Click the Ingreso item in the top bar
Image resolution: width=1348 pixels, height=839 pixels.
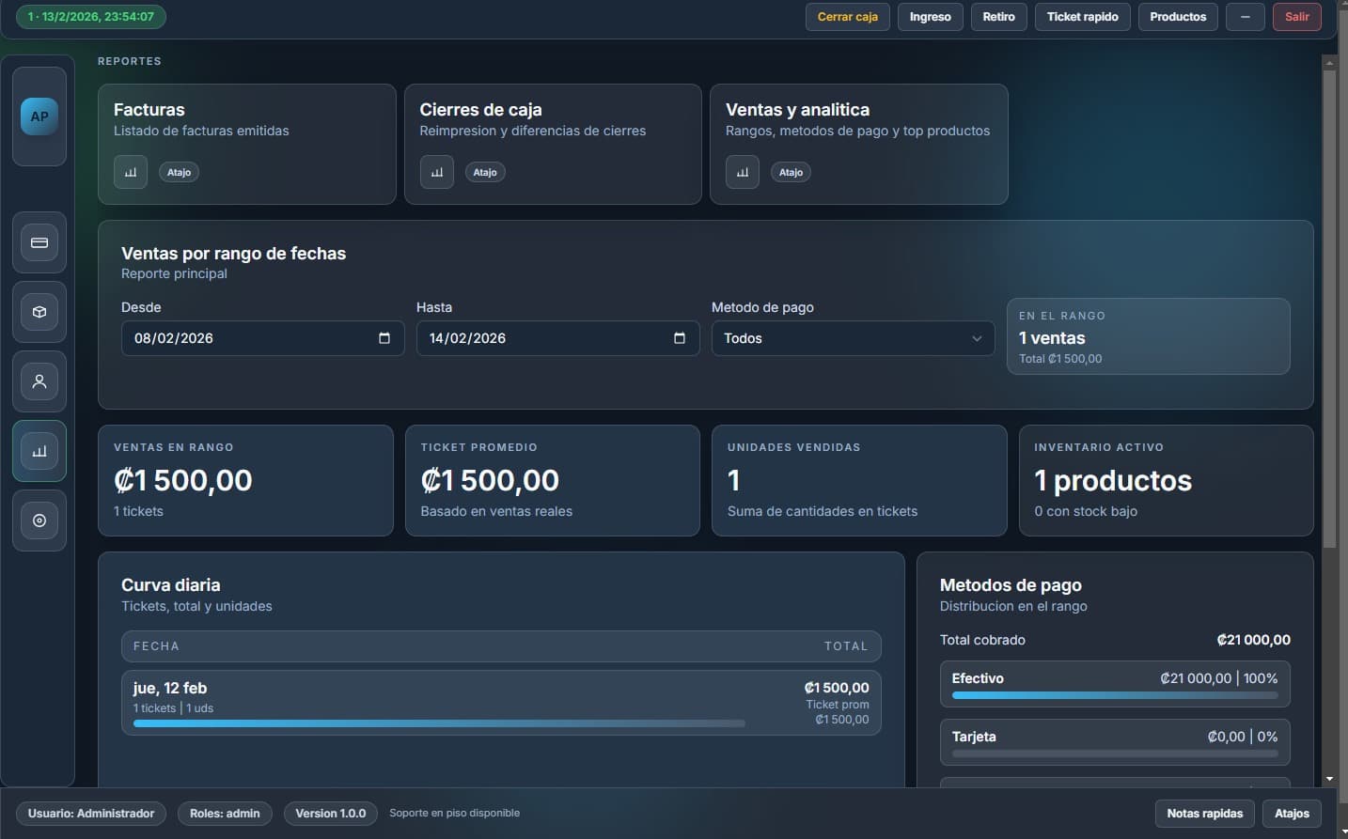coord(930,16)
